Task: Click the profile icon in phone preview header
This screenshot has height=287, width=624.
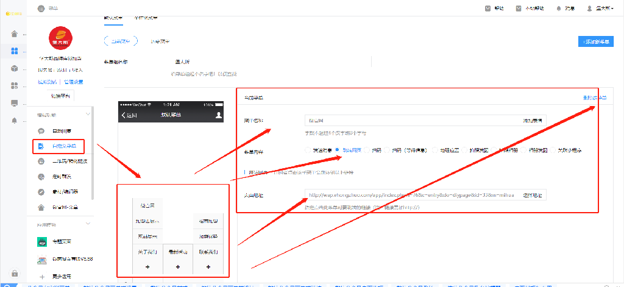Action: click(219, 115)
